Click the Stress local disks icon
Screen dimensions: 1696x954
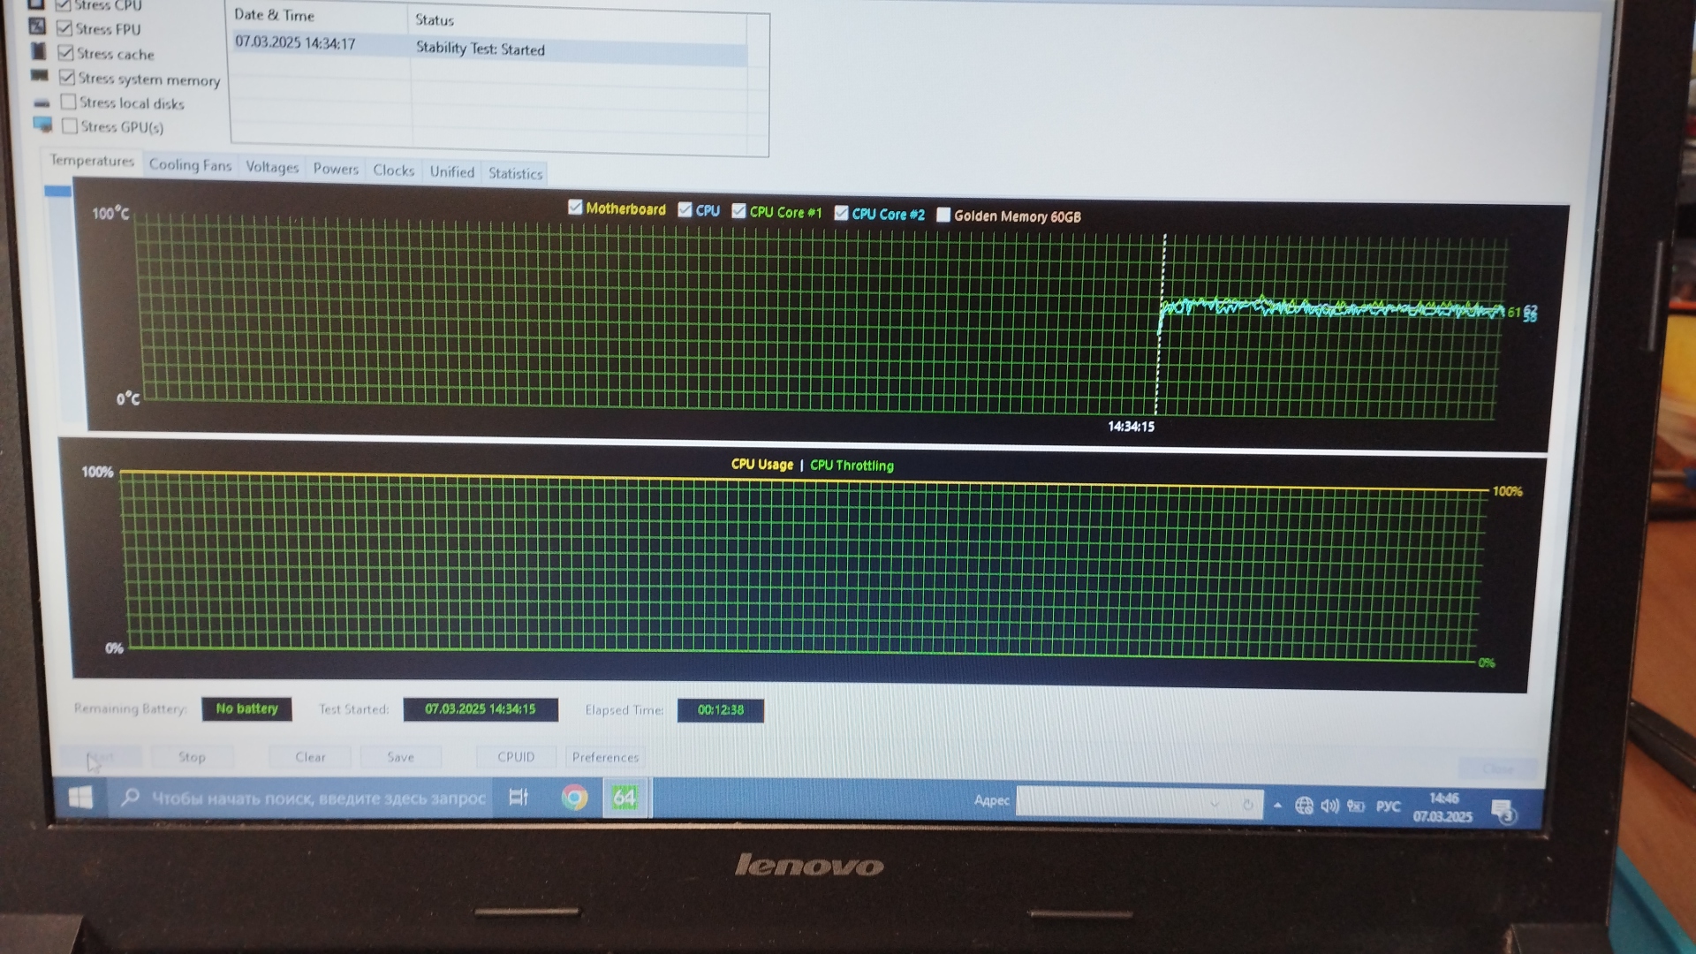click(x=42, y=102)
